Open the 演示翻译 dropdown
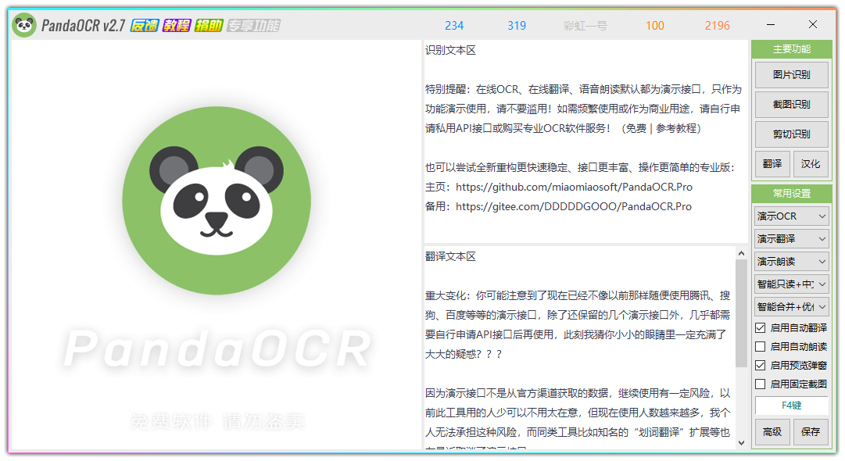845x461 pixels. [791, 238]
